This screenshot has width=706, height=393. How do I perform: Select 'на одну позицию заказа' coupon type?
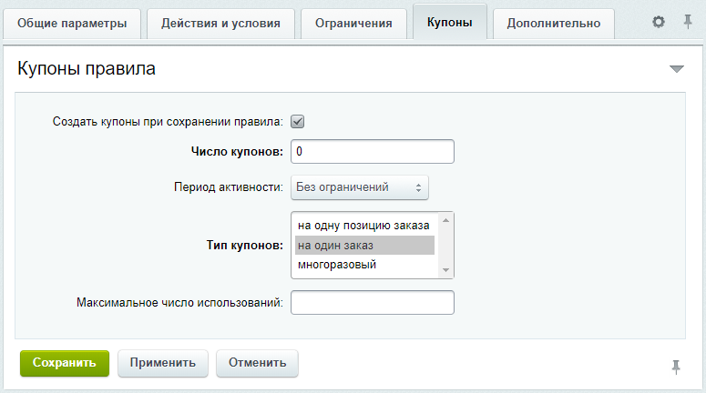click(x=364, y=226)
